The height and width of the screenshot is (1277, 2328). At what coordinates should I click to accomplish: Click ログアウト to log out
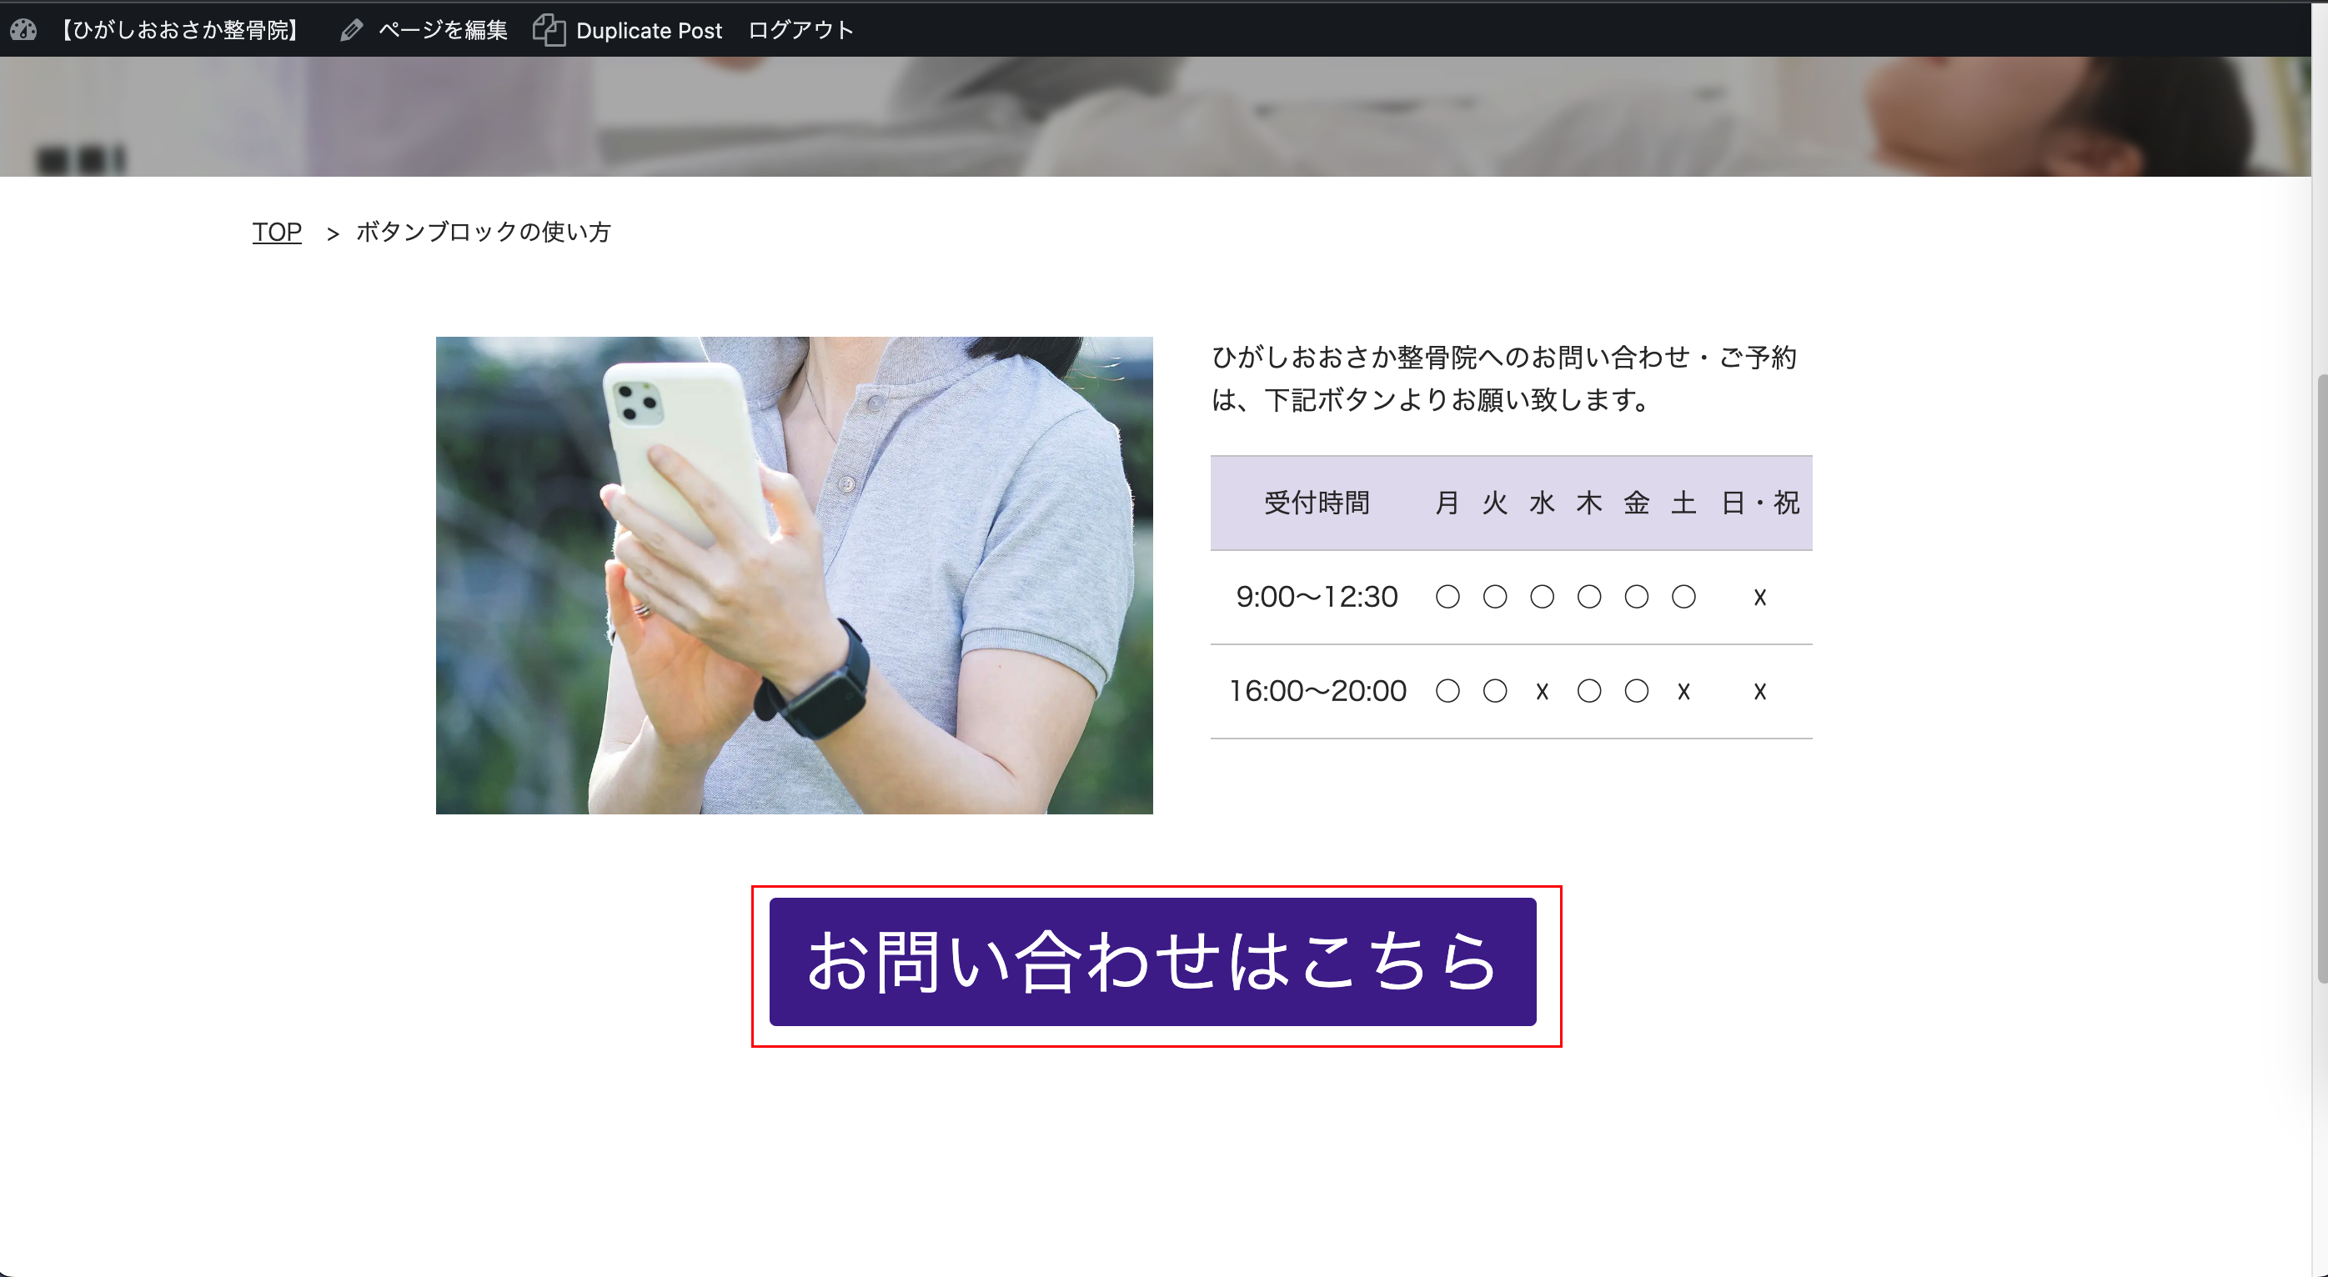800,31
